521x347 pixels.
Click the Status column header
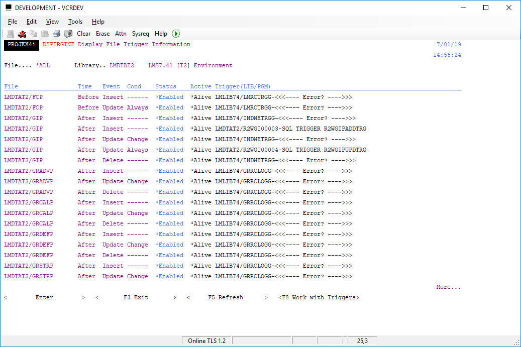click(x=166, y=87)
